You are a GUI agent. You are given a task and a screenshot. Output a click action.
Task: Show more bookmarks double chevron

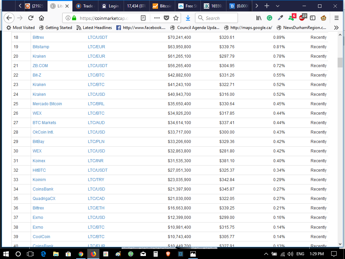coord(336,28)
